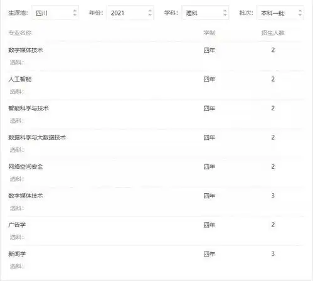Image resolution: width=313 pixels, height=281 pixels.
Task: Click the 招生人数 column header
Action: [273, 33]
